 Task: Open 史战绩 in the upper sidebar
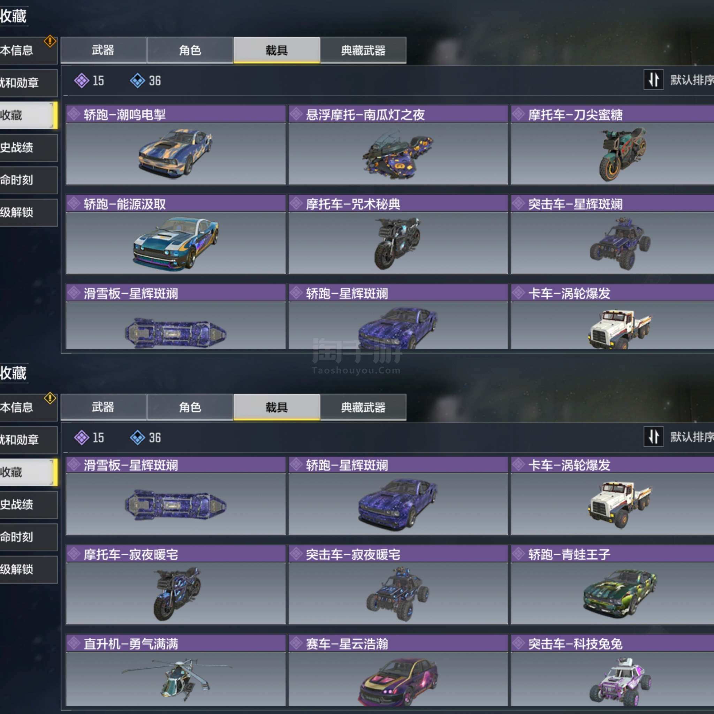29,148
